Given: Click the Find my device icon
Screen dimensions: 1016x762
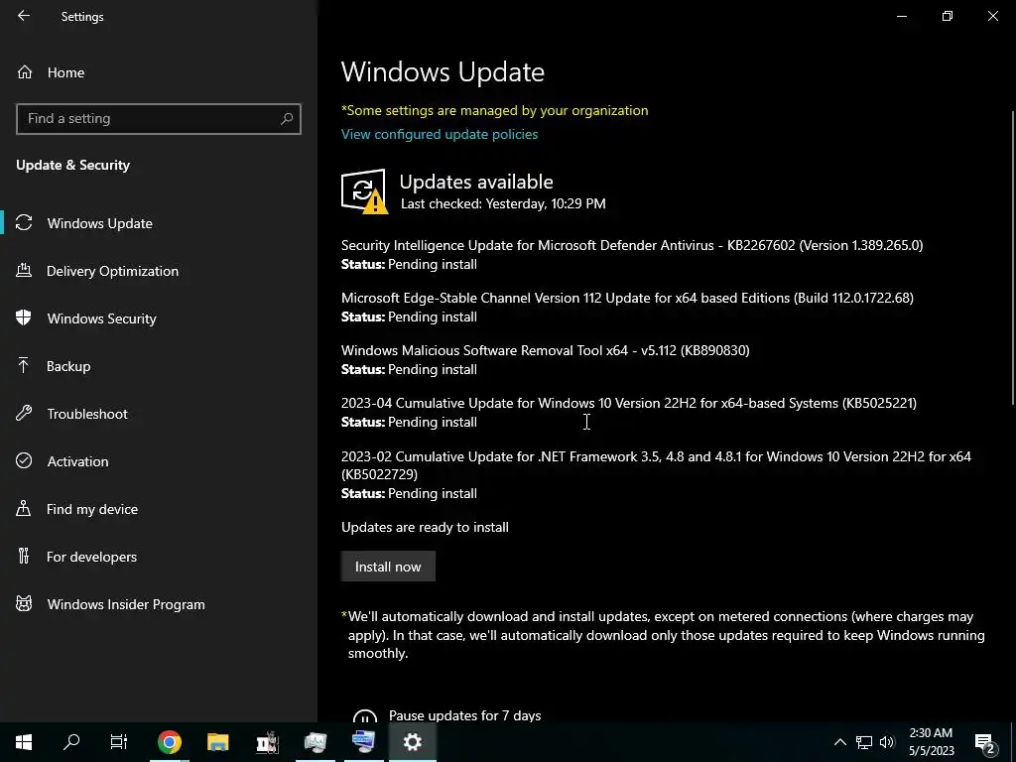Looking at the screenshot, I should coord(24,509).
